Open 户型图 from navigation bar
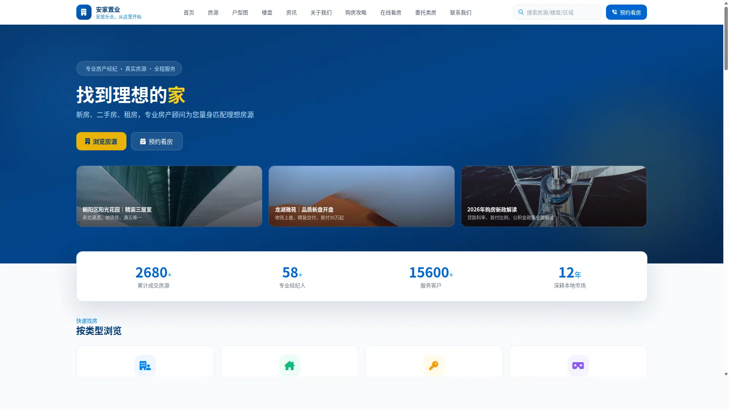 coord(240,13)
